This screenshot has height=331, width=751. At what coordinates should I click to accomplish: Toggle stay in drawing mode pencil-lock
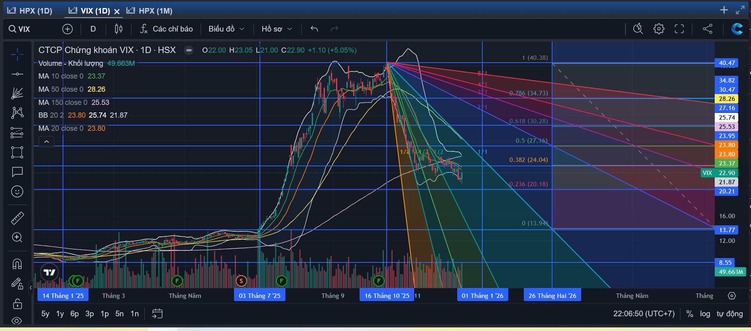click(x=17, y=284)
